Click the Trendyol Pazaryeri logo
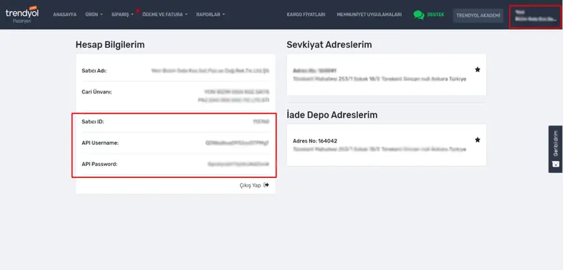The height and width of the screenshot is (270, 563). coord(22,14)
